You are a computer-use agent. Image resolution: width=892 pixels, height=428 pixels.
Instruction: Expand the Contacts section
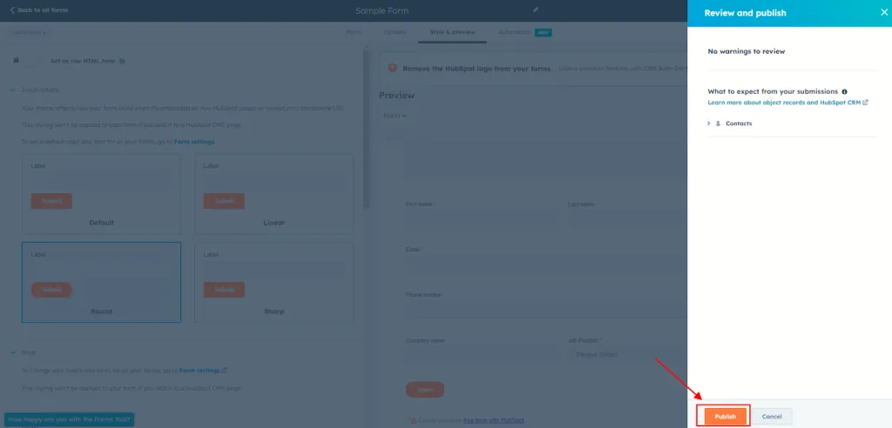click(709, 124)
